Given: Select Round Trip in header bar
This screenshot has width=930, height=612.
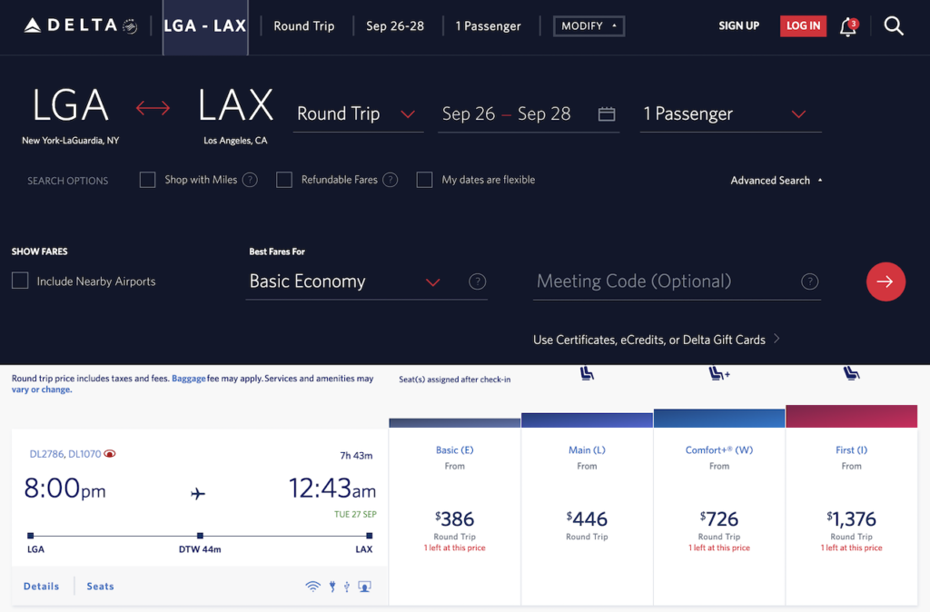Looking at the screenshot, I should [x=303, y=26].
